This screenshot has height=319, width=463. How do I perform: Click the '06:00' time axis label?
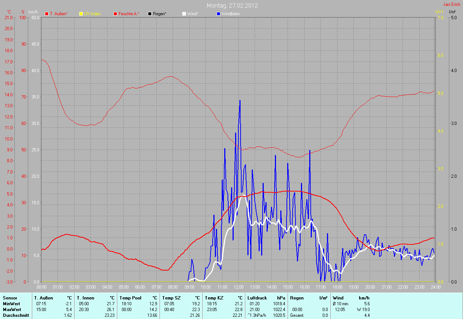140,287
